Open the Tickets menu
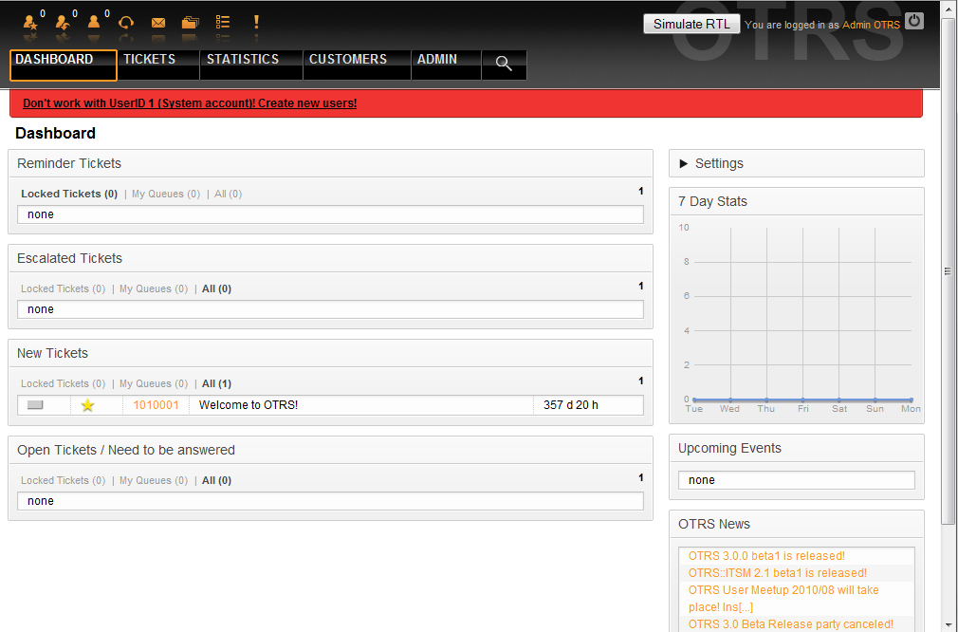This screenshot has height=632, width=958. (x=150, y=60)
